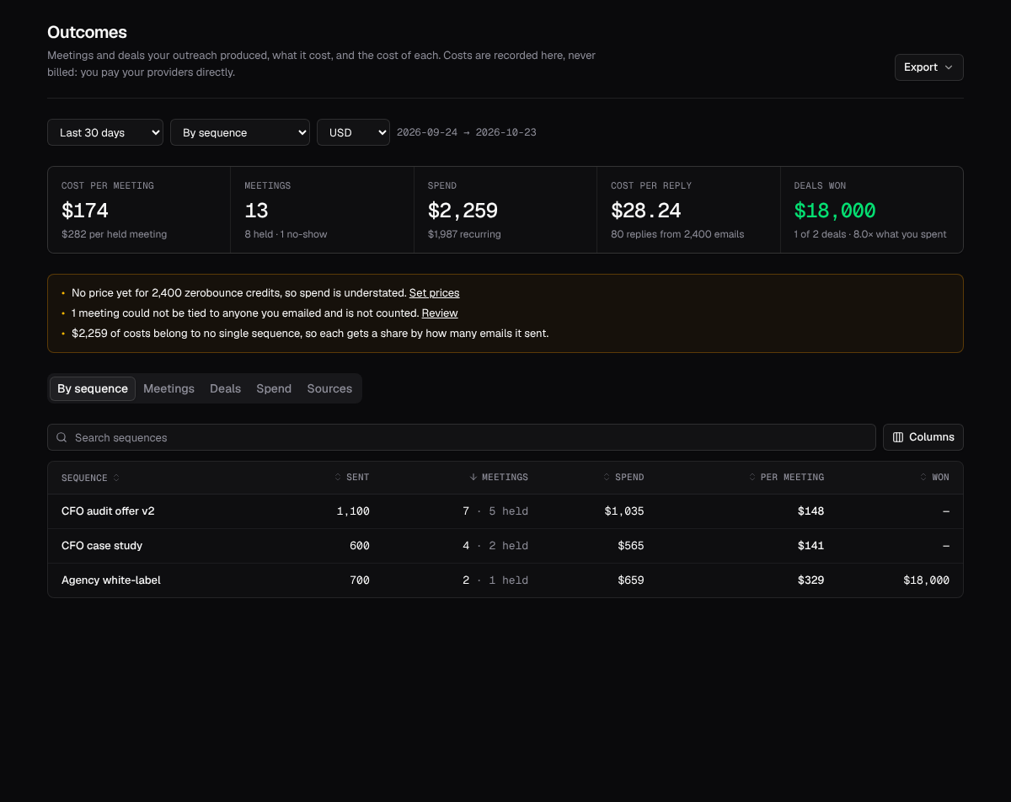Screen dimensions: 1011x802
Task: Open the Export menu
Action: point(928,67)
